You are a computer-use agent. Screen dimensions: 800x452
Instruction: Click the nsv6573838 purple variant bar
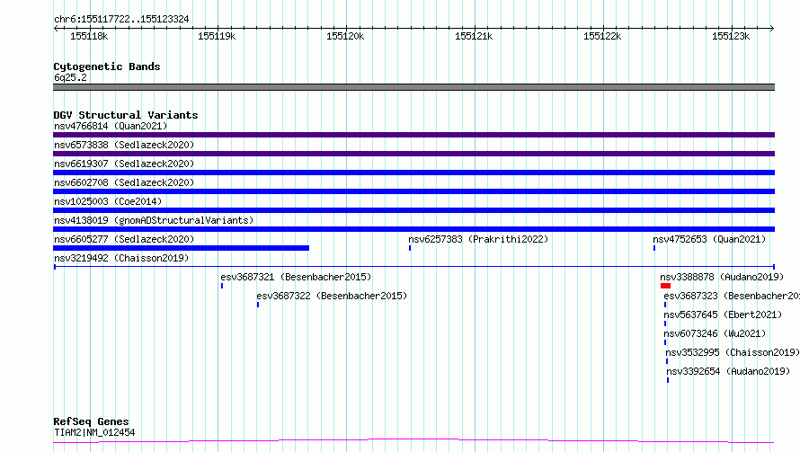coord(413,154)
